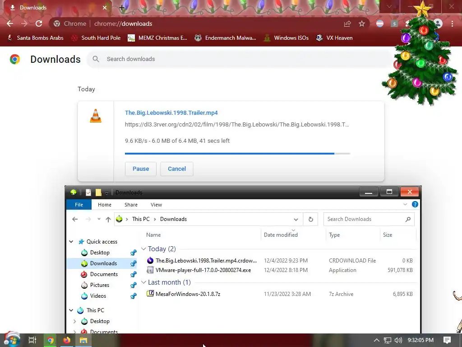Image resolution: width=462 pixels, height=347 pixels.
Task: Close the Downloads browser tab
Action: point(105,8)
